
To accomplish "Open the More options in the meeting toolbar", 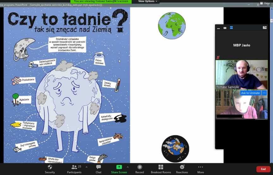I will (201, 168).
